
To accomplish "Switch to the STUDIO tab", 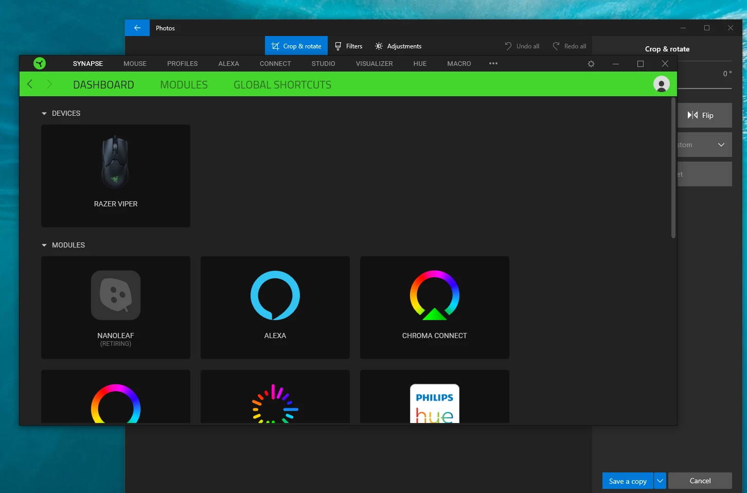I will coord(323,63).
